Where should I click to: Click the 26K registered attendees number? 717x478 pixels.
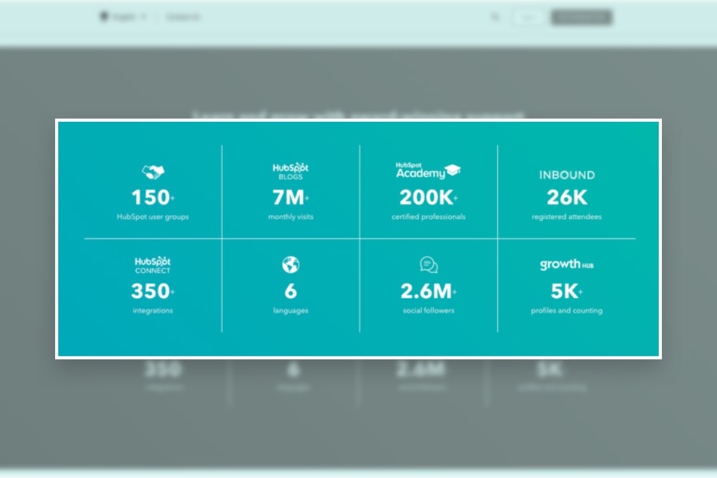point(566,198)
